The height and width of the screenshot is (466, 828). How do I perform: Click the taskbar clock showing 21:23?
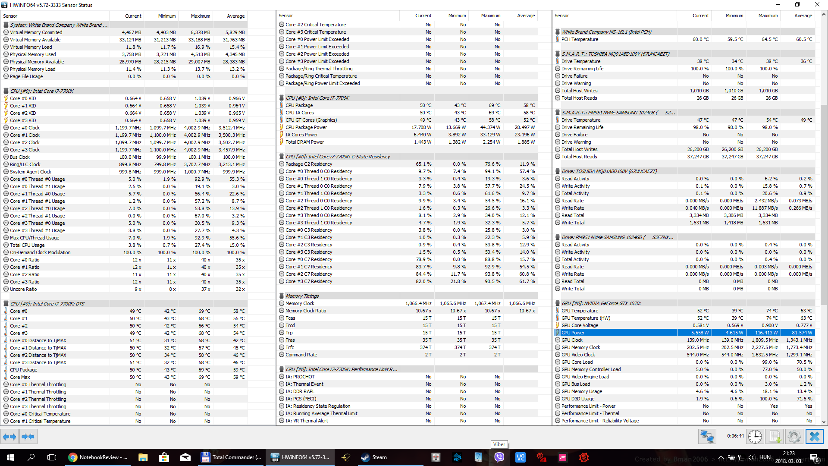pos(789,457)
